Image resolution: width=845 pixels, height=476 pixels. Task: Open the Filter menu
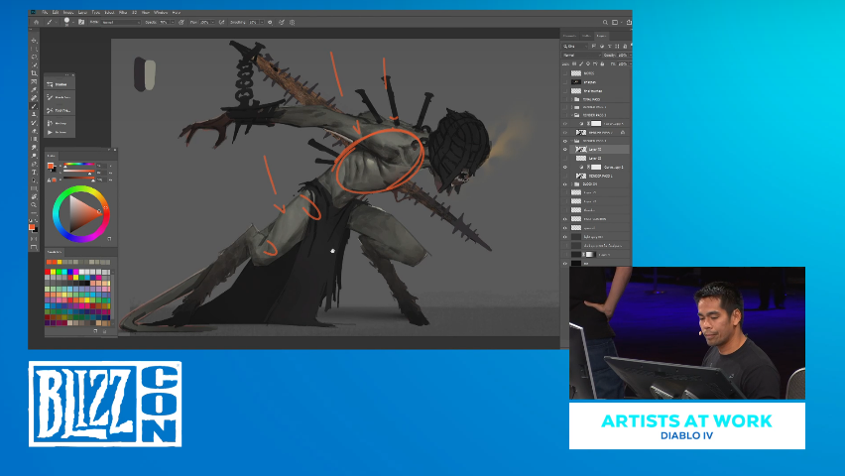click(x=123, y=12)
